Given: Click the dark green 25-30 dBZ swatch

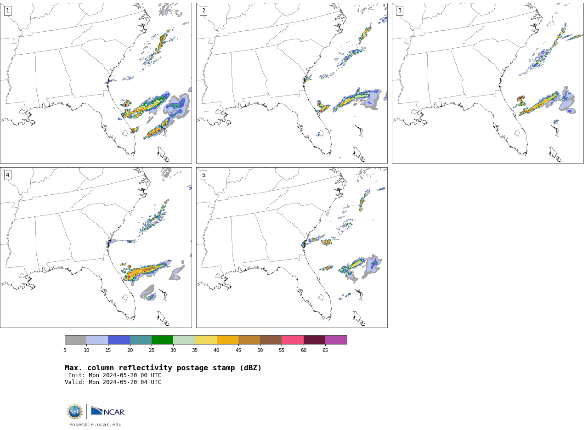Looking at the screenshot, I should [x=162, y=340].
